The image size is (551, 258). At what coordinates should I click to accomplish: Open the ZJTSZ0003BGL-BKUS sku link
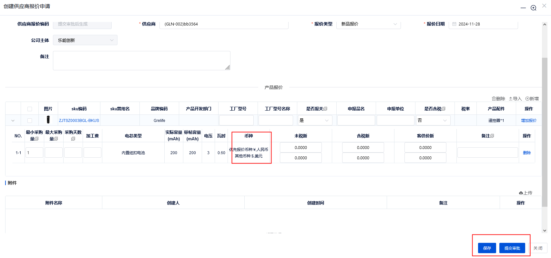79,121
